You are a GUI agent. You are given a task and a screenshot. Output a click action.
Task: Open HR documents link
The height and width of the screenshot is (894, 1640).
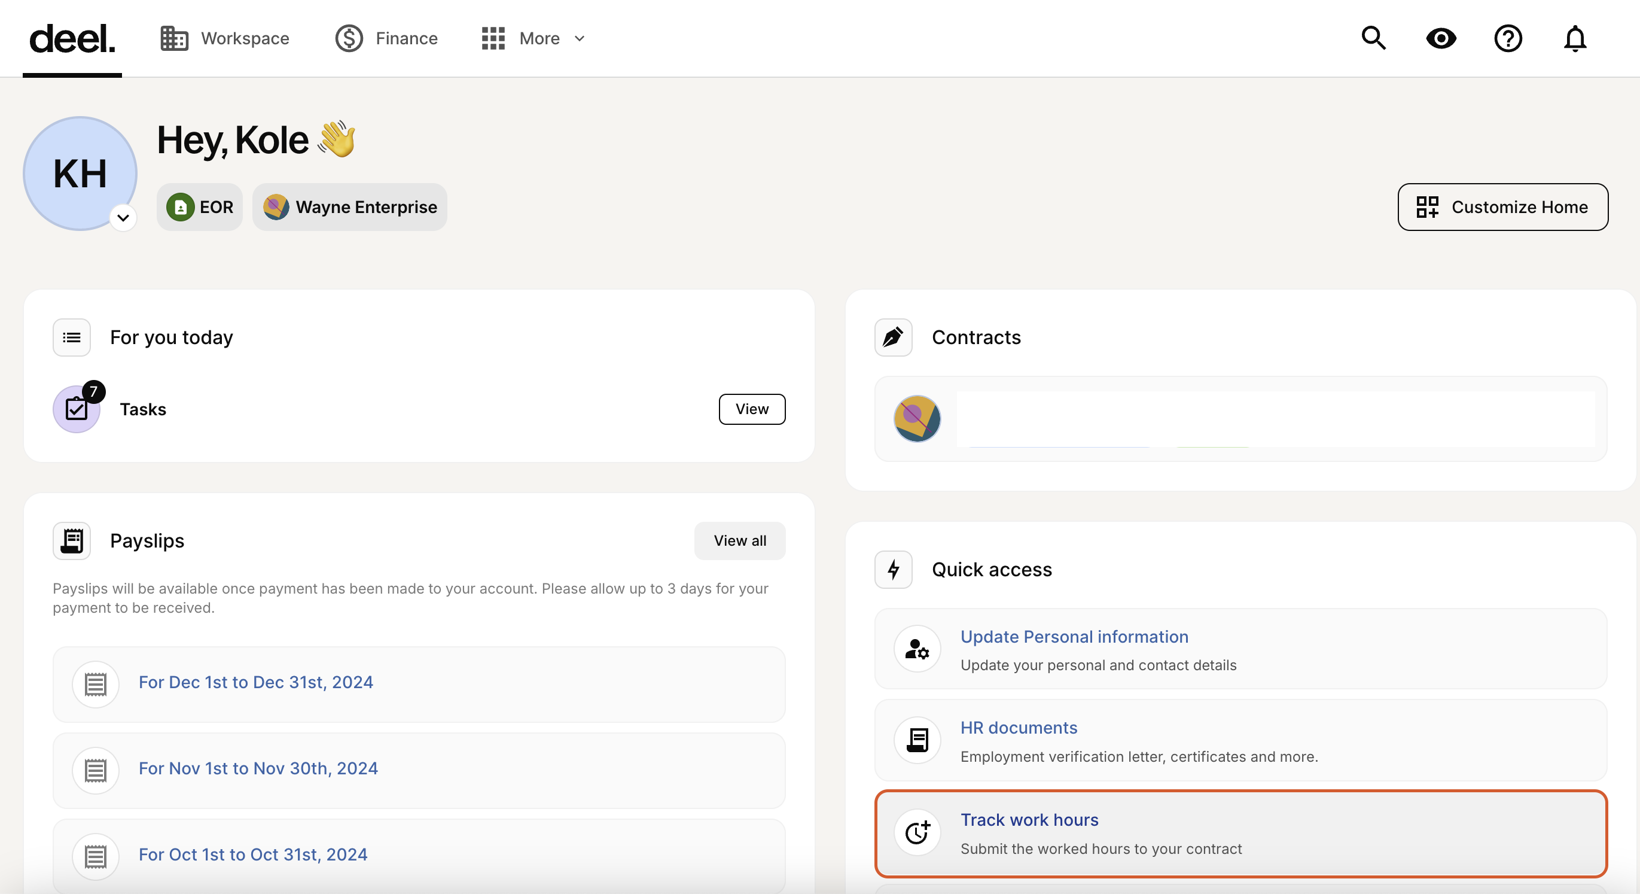click(1019, 728)
